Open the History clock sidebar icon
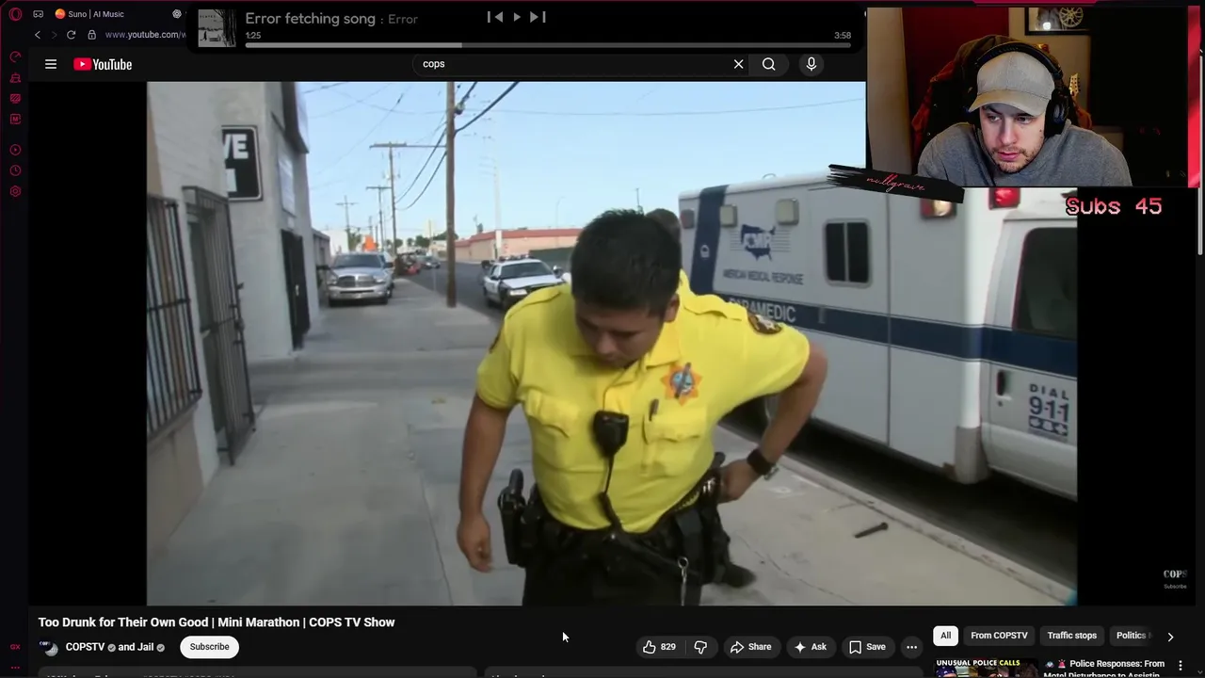Viewport: 1205px width, 678px height. tap(15, 170)
